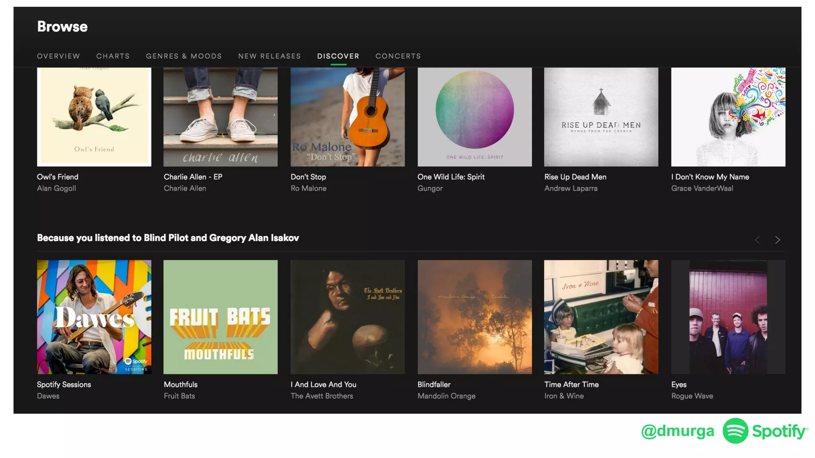The image size is (815, 458).
Task: Click the Mandolin Orange artist link
Action: pos(446,396)
